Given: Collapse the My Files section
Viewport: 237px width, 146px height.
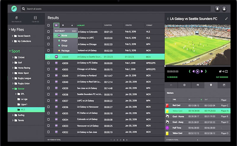Looking at the screenshot, I should click(x=9, y=30).
